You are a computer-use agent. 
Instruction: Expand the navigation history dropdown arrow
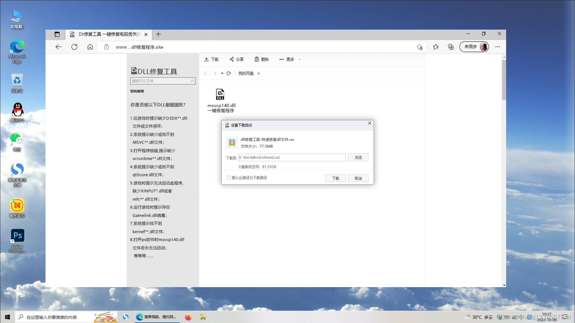tap(222, 73)
